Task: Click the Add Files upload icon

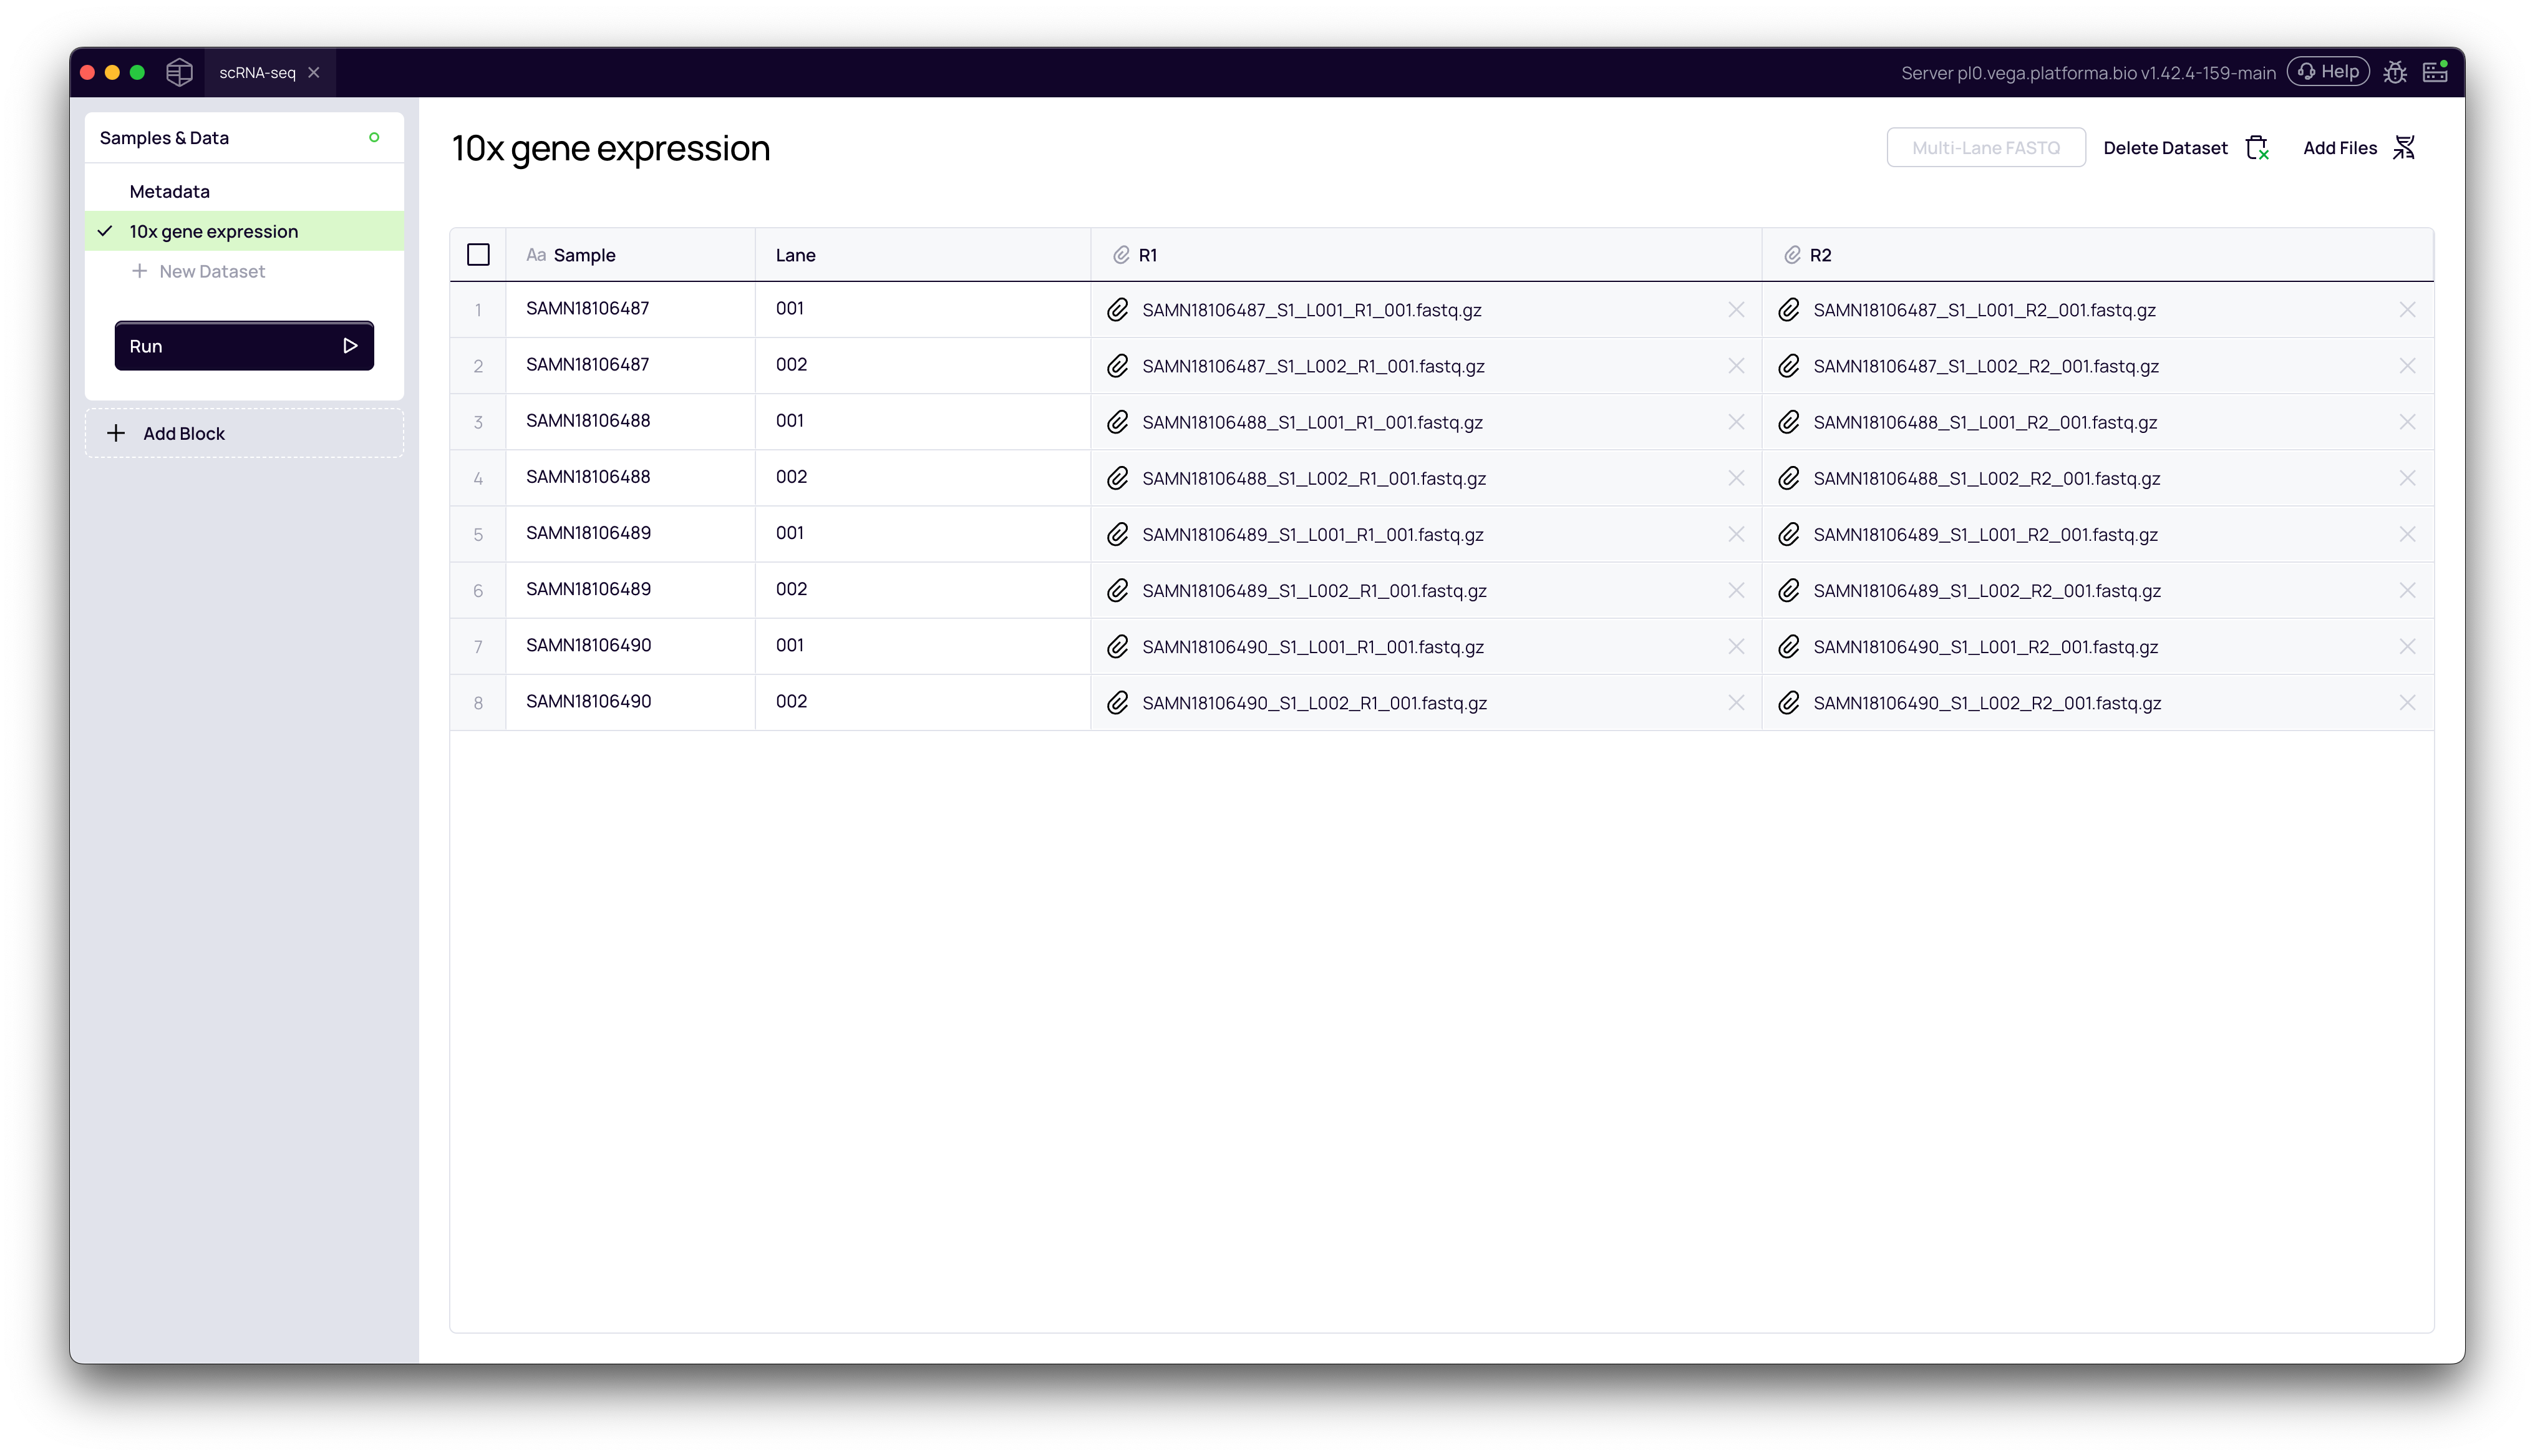Action: coord(2405,147)
